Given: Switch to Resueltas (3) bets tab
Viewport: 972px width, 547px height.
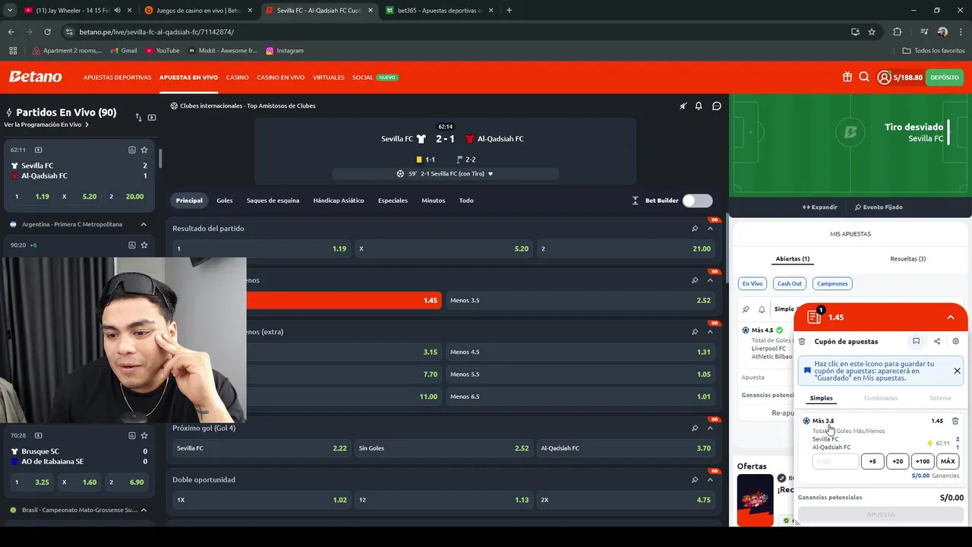Looking at the screenshot, I should pos(907,259).
